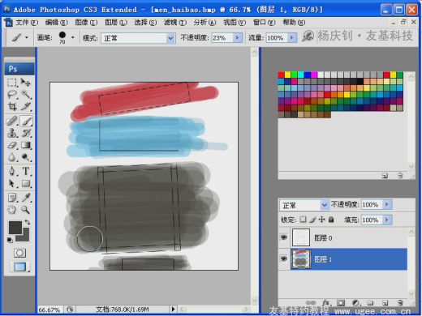This screenshot has width=422, height=316.
Task: Open the tool preset picker arrow
Action: point(27,37)
